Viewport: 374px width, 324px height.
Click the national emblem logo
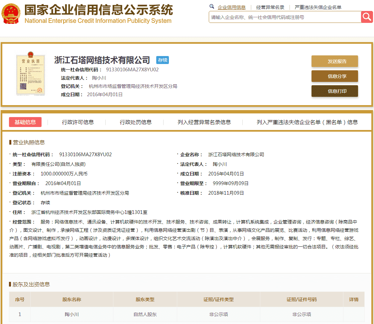pos(11,14)
